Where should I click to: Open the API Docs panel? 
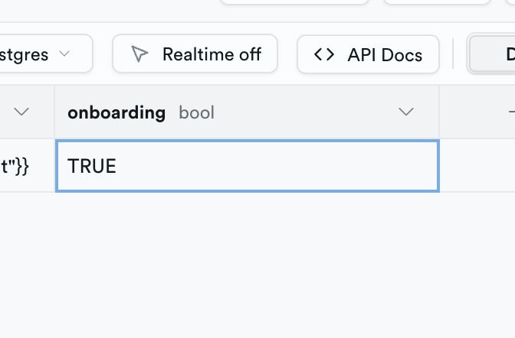click(368, 54)
